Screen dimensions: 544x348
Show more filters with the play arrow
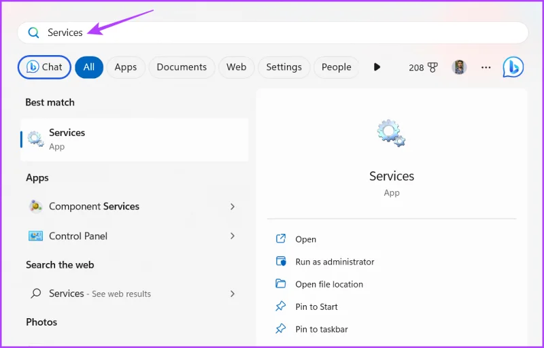(x=377, y=67)
